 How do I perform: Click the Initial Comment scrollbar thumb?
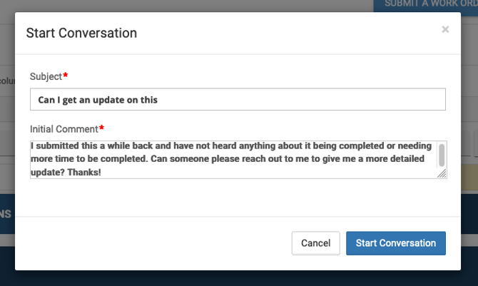click(x=442, y=154)
